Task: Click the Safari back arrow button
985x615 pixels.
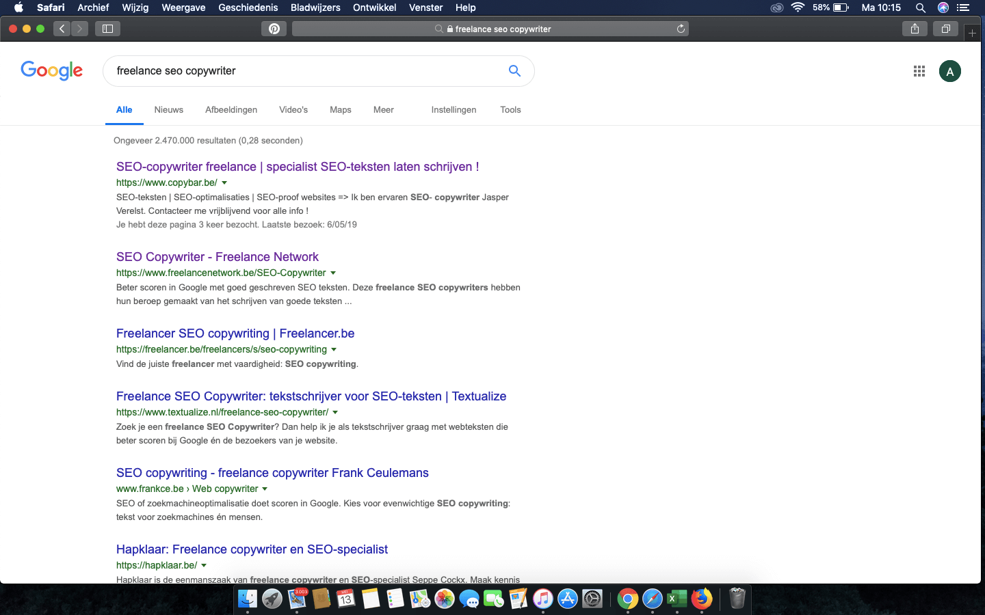Action: coord(62,29)
